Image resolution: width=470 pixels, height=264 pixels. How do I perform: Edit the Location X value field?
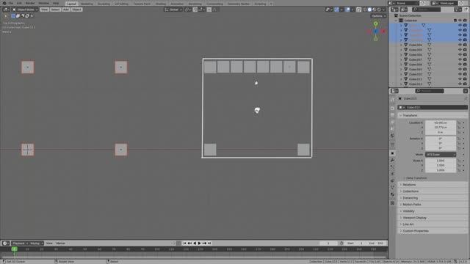(441, 122)
